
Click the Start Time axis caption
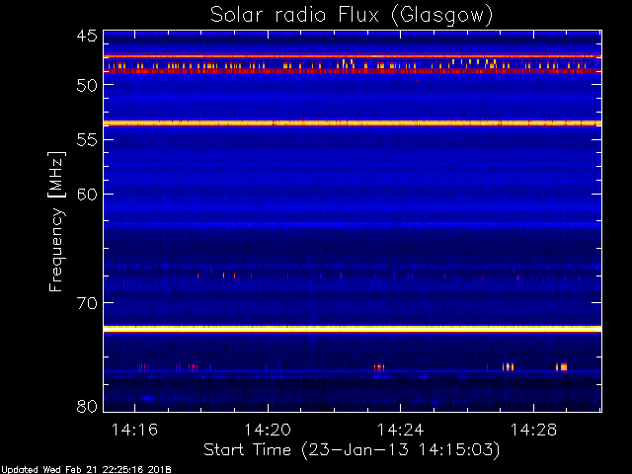(352, 450)
